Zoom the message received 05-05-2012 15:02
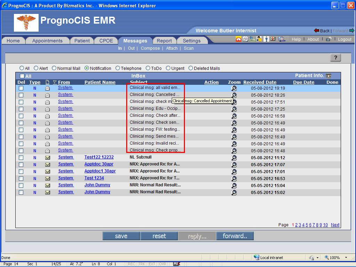356x267 pixels. click(x=234, y=193)
